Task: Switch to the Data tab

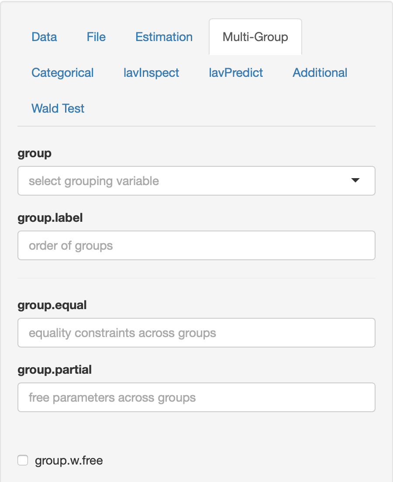Action: tap(44, 37)
